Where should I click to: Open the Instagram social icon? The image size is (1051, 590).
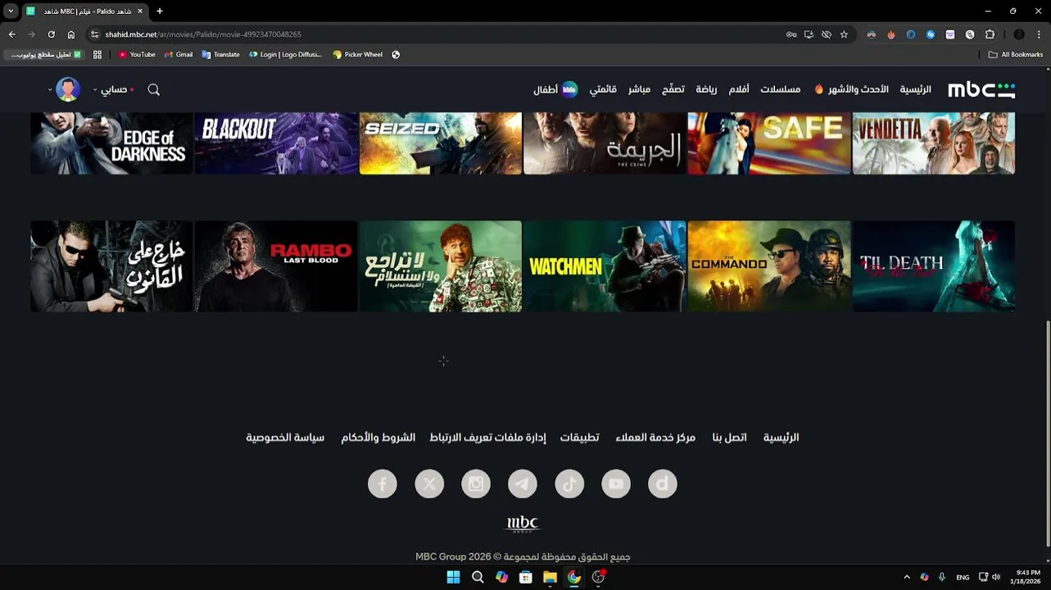476,483
